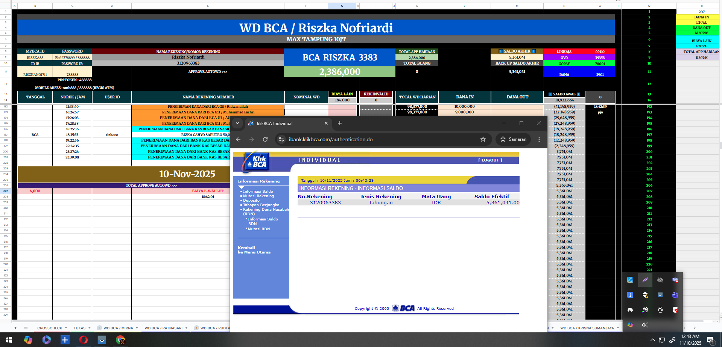Open the Informasi Saldo RDN link
The height and width of the screenshot is (347, 722).
[x=263, y=221]
